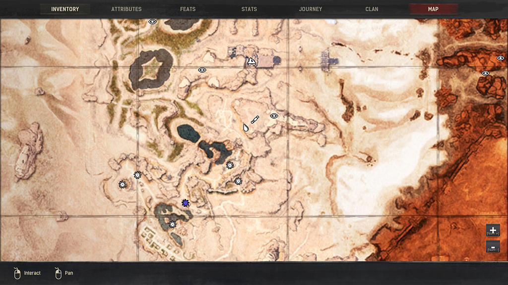Click the star marker near the southern ruins

172,224
